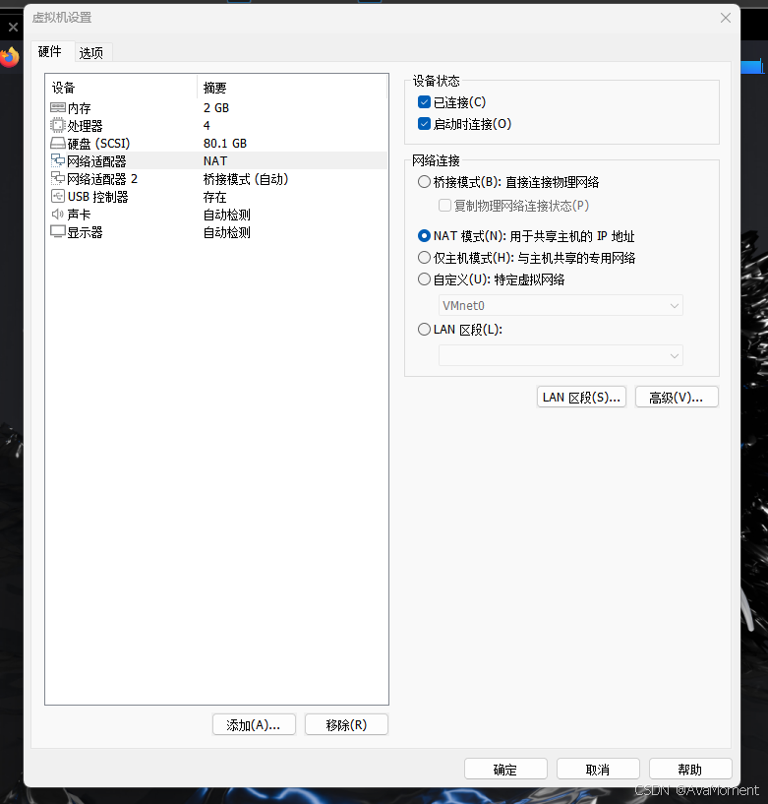768x804 pixels.
Task: Click the NAT summary value
Action: (215, 161)
